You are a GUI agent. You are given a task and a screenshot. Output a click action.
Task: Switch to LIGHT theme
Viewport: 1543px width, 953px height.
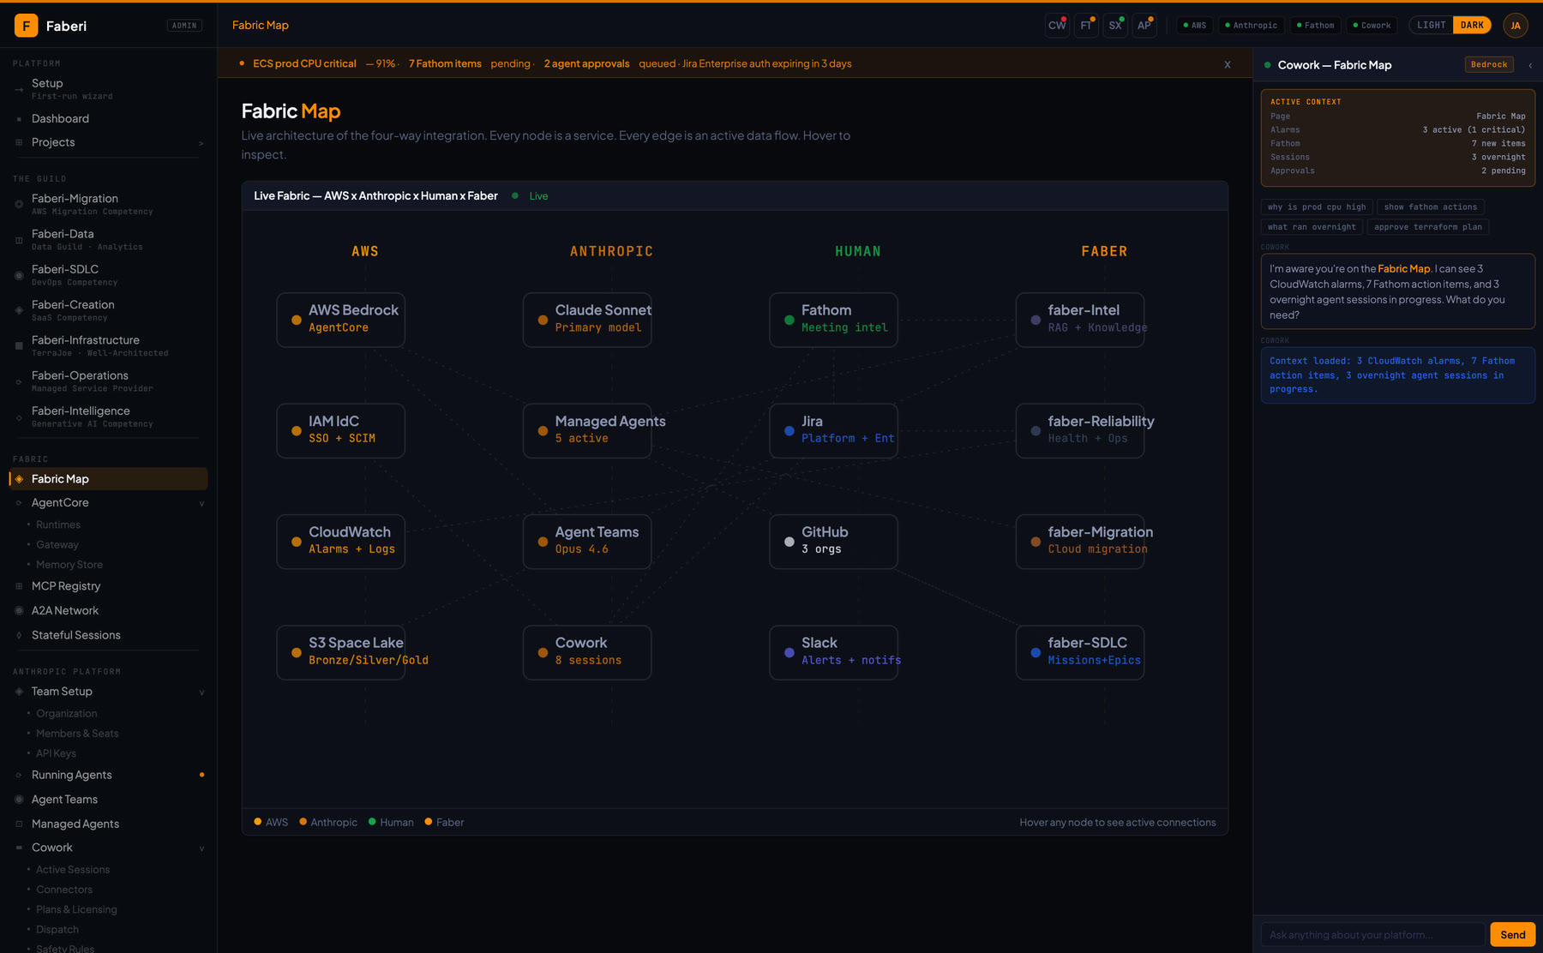coord(1432,26)
